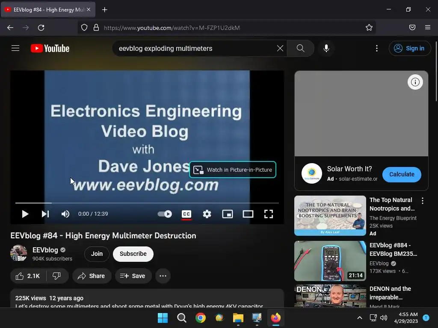
Task: Go back in Firefox
Action: 10,27
